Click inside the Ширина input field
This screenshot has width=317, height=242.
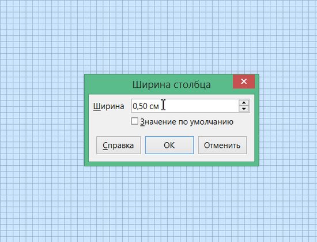190,106
